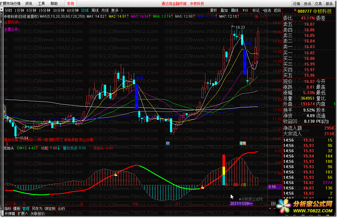Open the 资讯 menu in the menu bar

(x=29, y=4)
